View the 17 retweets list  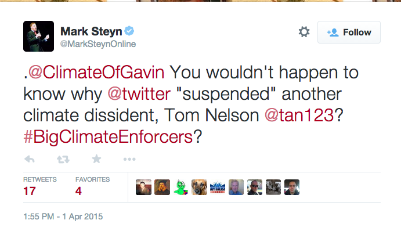click(x=39, y=187)
